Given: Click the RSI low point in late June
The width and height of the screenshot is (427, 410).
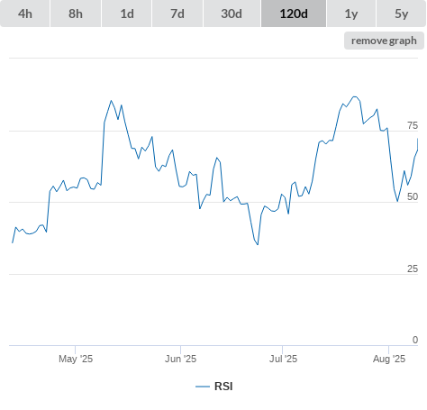Looking at the screenshot, I should [x=258, y=244].
